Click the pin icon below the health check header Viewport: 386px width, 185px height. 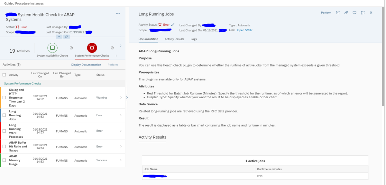pyautogui.click(x=66, y=37)
